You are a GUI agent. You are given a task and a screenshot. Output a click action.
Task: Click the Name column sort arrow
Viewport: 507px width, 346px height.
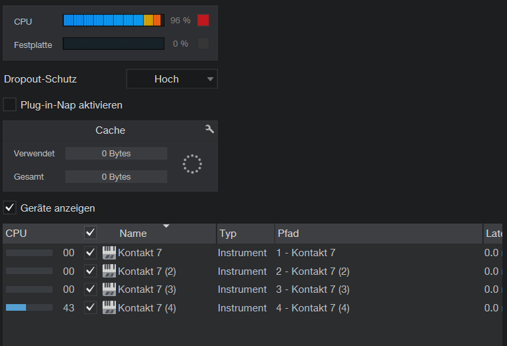click(x=166, y=226)
